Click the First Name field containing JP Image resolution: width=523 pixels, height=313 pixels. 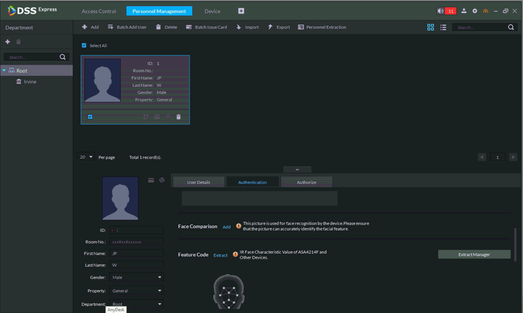(x=136, y=253)
